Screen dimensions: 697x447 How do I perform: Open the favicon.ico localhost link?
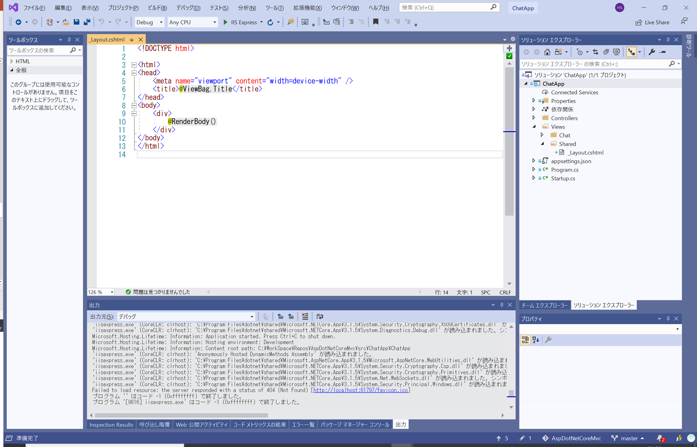point(360,390)
